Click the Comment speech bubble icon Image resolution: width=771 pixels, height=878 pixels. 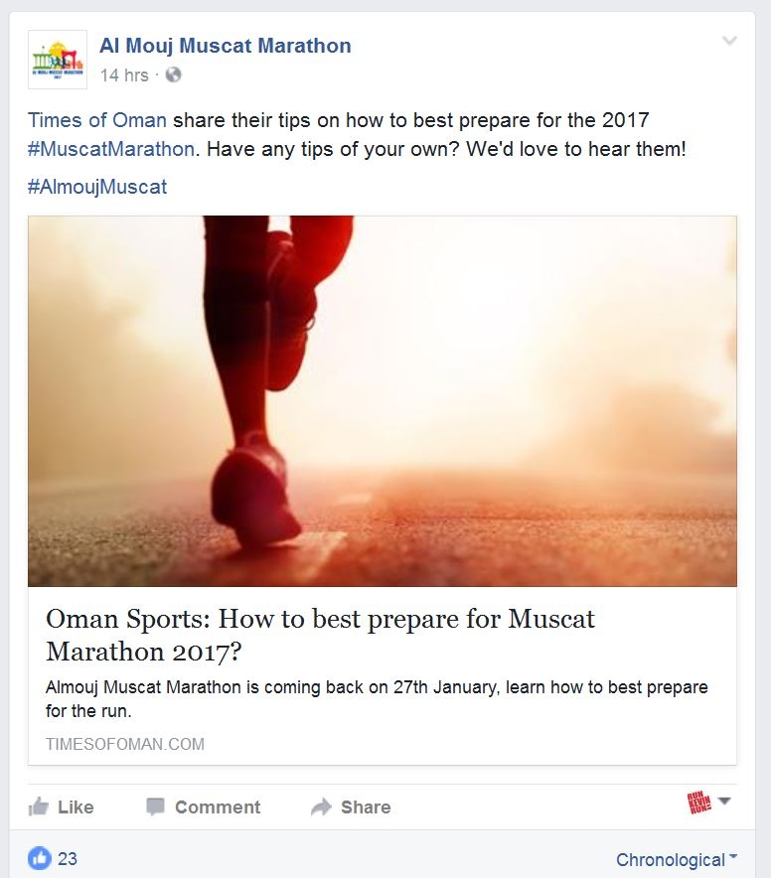point(155,806)
